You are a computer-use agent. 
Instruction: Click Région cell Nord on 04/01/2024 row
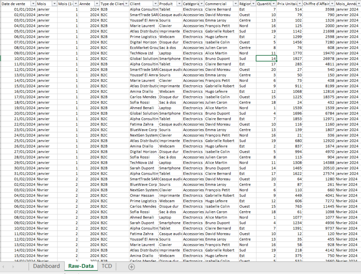coord(247,26)
